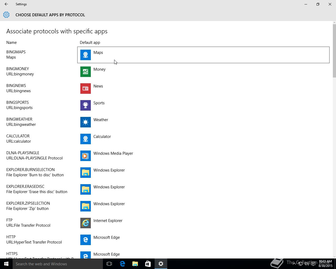Open the Action Center notification icon

[313, 264]
